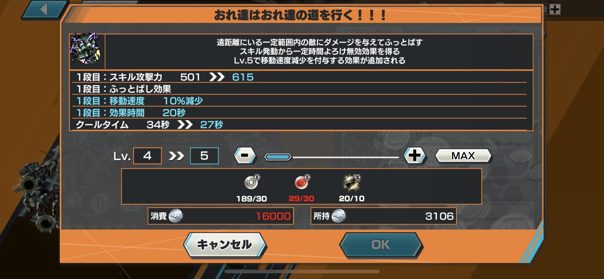Tap the 移動速度 10%減少 row
The height and width of the screenshot is (279, 604).
pos(300,101)
